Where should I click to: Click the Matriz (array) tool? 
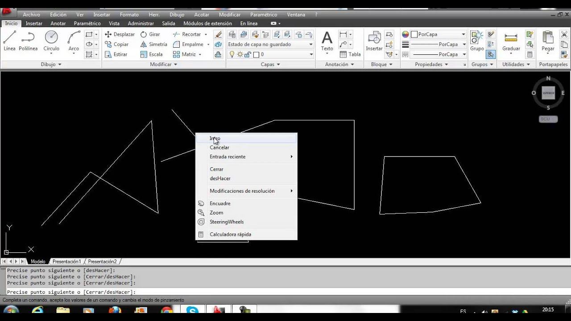184,54
